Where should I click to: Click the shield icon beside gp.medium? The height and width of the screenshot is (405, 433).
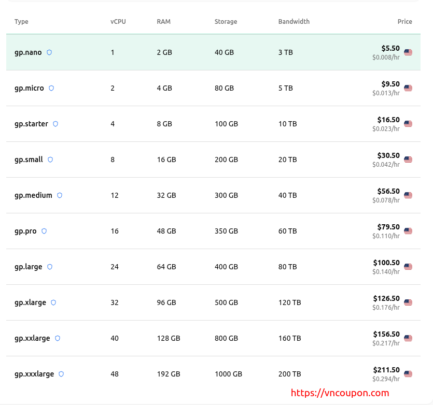tap(60, 195)
